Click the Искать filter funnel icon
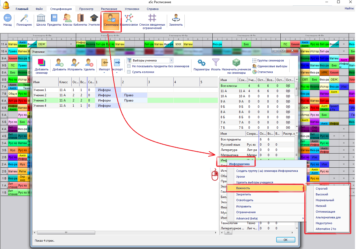356x249 pixels. pos(216,63)
